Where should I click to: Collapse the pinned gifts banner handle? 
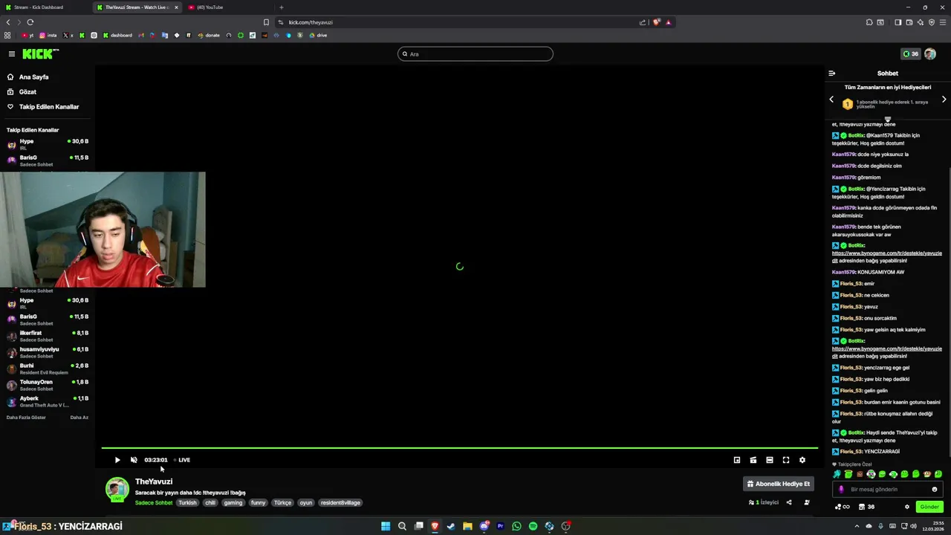click(888, 119)
